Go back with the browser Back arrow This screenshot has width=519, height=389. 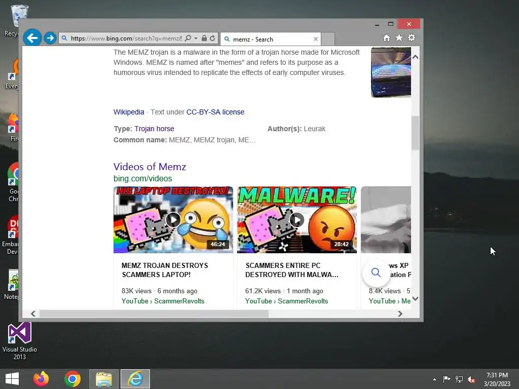tap(32, 38)
